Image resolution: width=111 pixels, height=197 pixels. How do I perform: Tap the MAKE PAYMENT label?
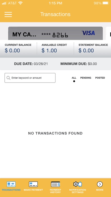tap(33, 190)
